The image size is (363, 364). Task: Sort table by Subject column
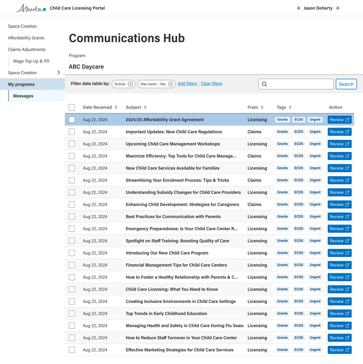pos(145,107)
